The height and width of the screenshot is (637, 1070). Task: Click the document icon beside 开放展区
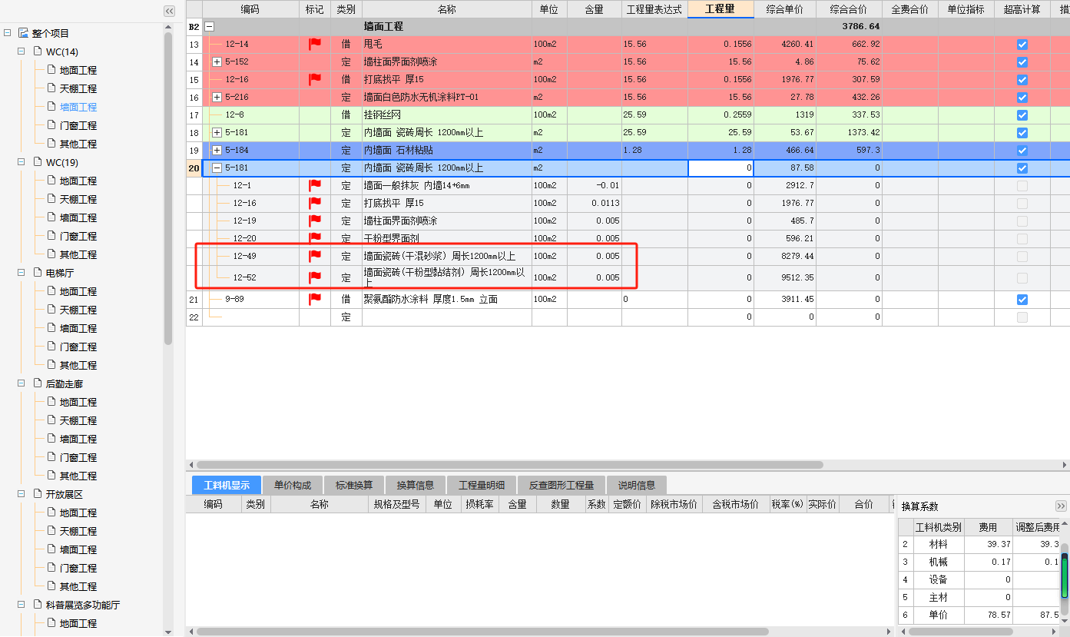click(38, 494)
